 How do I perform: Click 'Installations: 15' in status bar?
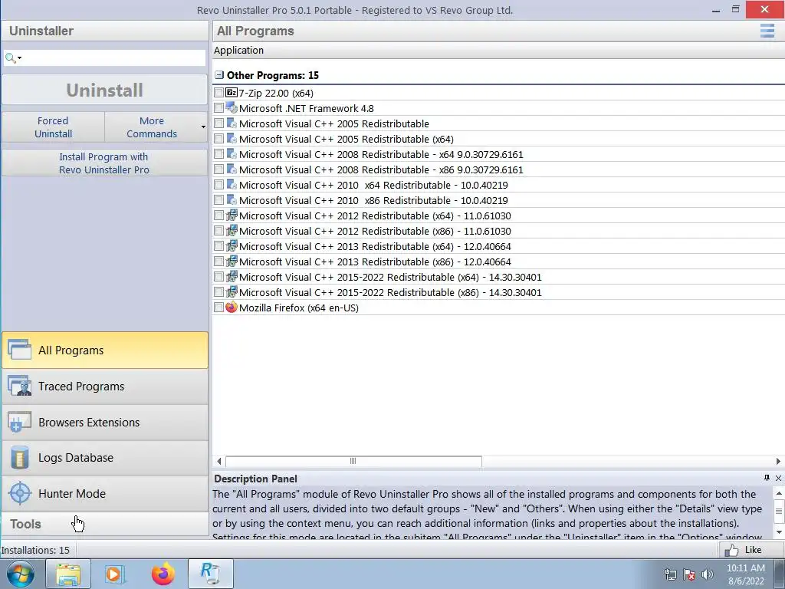tap(35, 550)
